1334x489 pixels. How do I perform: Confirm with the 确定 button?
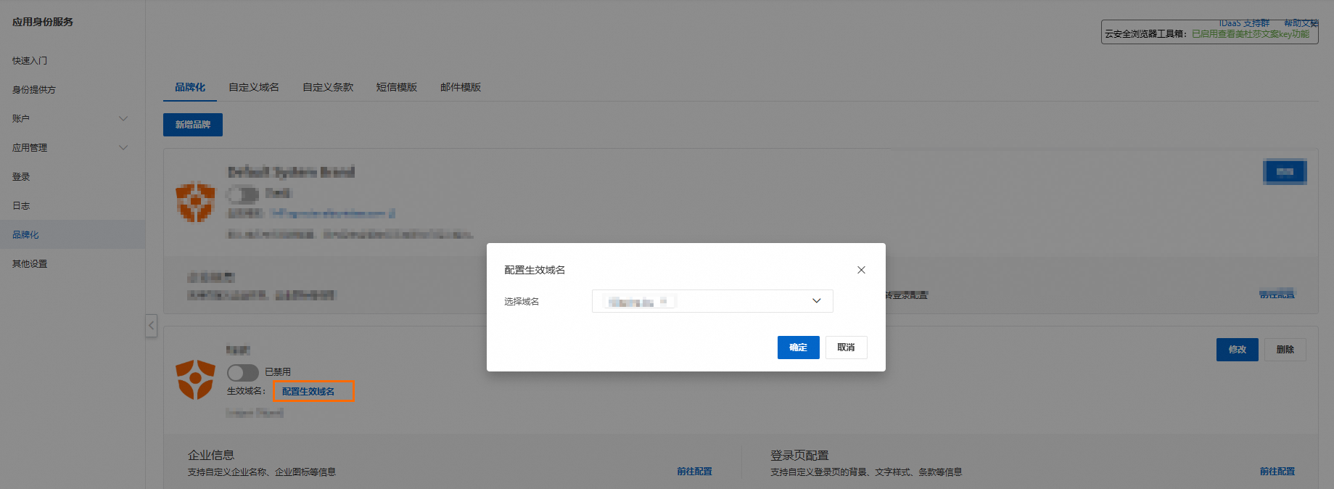pos(798,348)
